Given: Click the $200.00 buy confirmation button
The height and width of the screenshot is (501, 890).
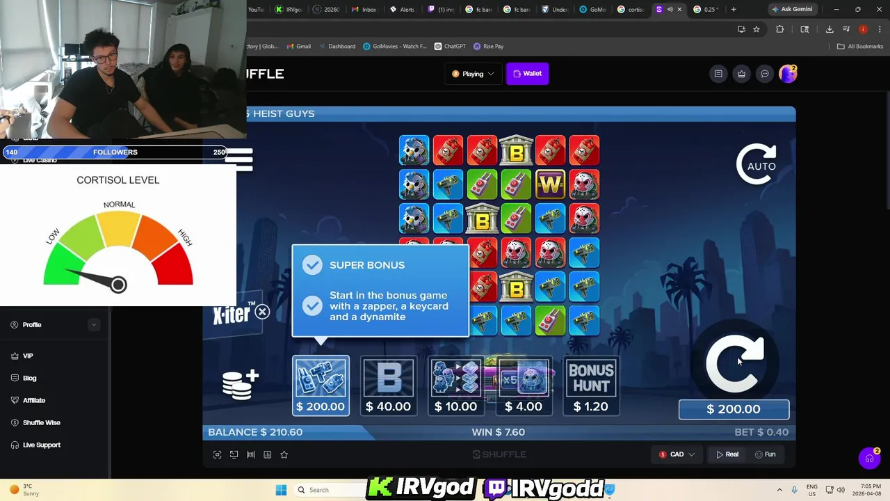Looking at the screenshot, I should coord(734,409).
